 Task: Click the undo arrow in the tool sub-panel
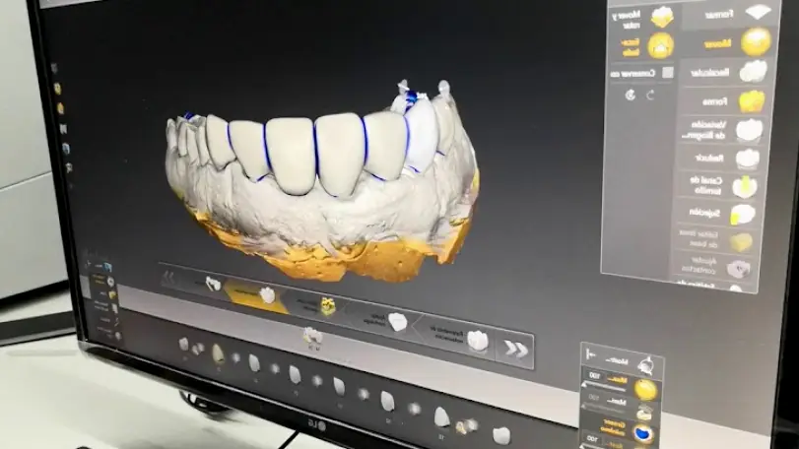(x=631, y=95)
